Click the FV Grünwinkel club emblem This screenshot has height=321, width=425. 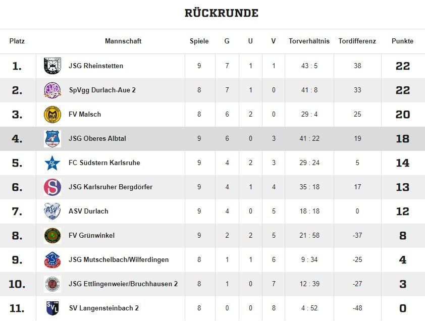(52, 235)
